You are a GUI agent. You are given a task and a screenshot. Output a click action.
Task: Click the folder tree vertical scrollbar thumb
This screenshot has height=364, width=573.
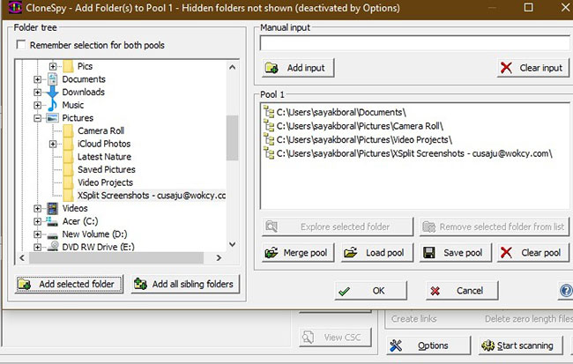(x=232, y=137)
